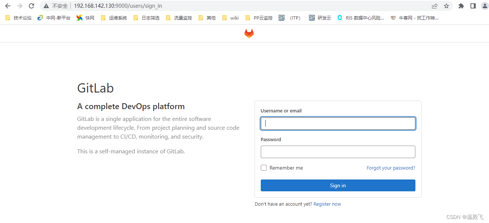Click 'This is a self-managed instance' text
The width and height of the screenshot is (489, 223).
[x=131, y=151]
